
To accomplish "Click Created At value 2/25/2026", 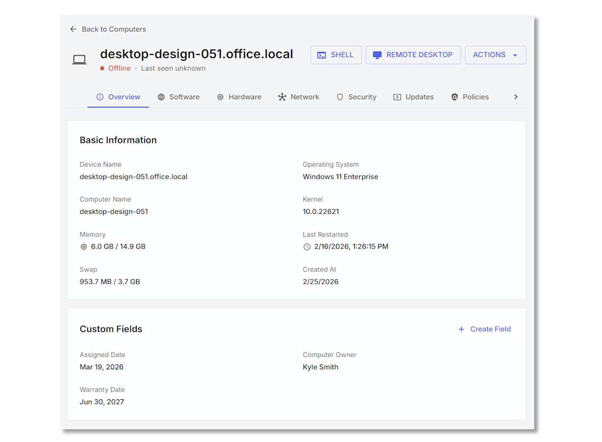I will click(x=320, y=282).
